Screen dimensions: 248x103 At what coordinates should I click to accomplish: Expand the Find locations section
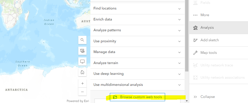tap(179, 8)
